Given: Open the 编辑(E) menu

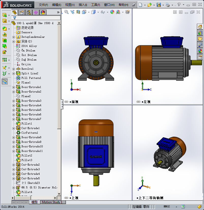Looking at the screenshot, I should click(57, 5).
